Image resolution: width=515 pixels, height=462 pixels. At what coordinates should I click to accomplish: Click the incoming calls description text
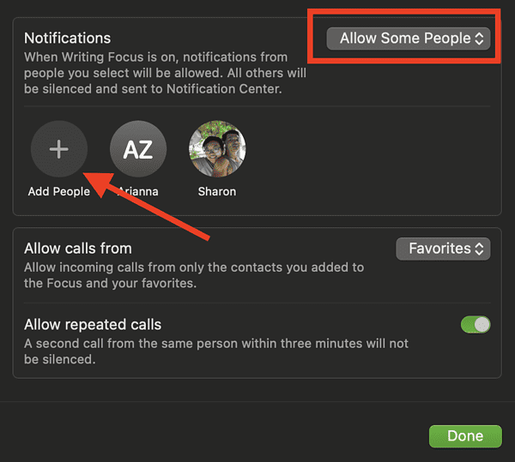coord(194,275)
